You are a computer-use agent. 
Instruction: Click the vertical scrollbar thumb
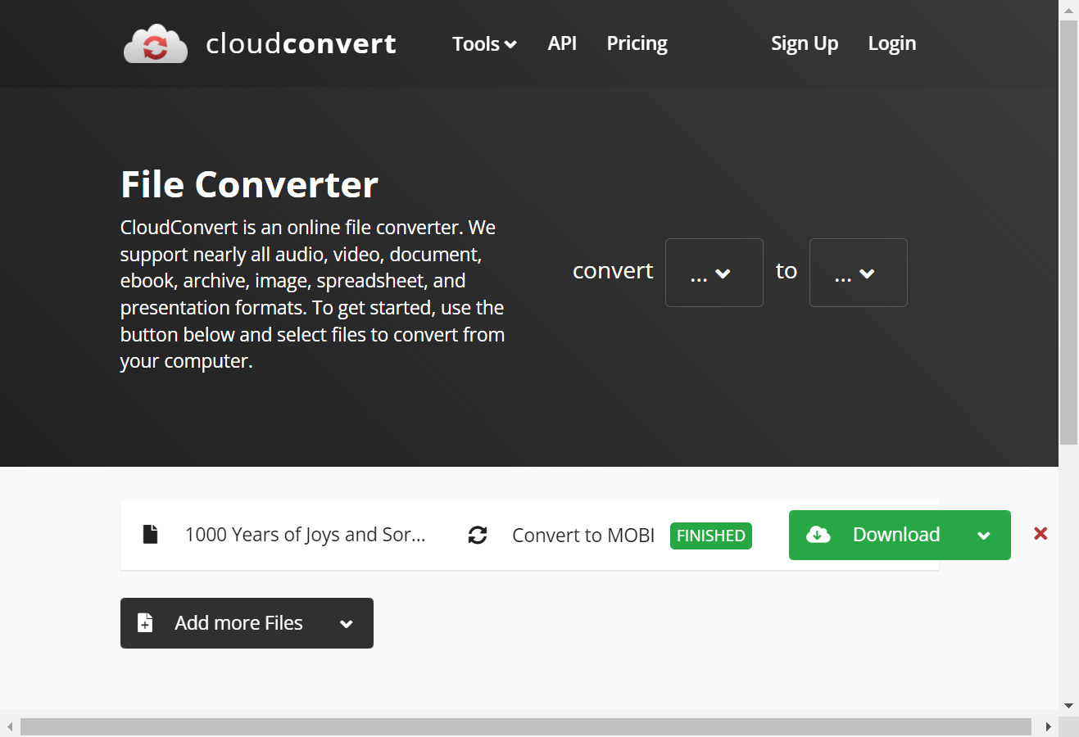point(1068,233)
